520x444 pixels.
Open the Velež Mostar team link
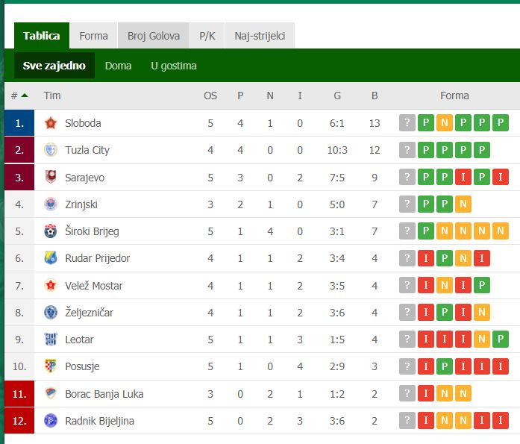93,286
